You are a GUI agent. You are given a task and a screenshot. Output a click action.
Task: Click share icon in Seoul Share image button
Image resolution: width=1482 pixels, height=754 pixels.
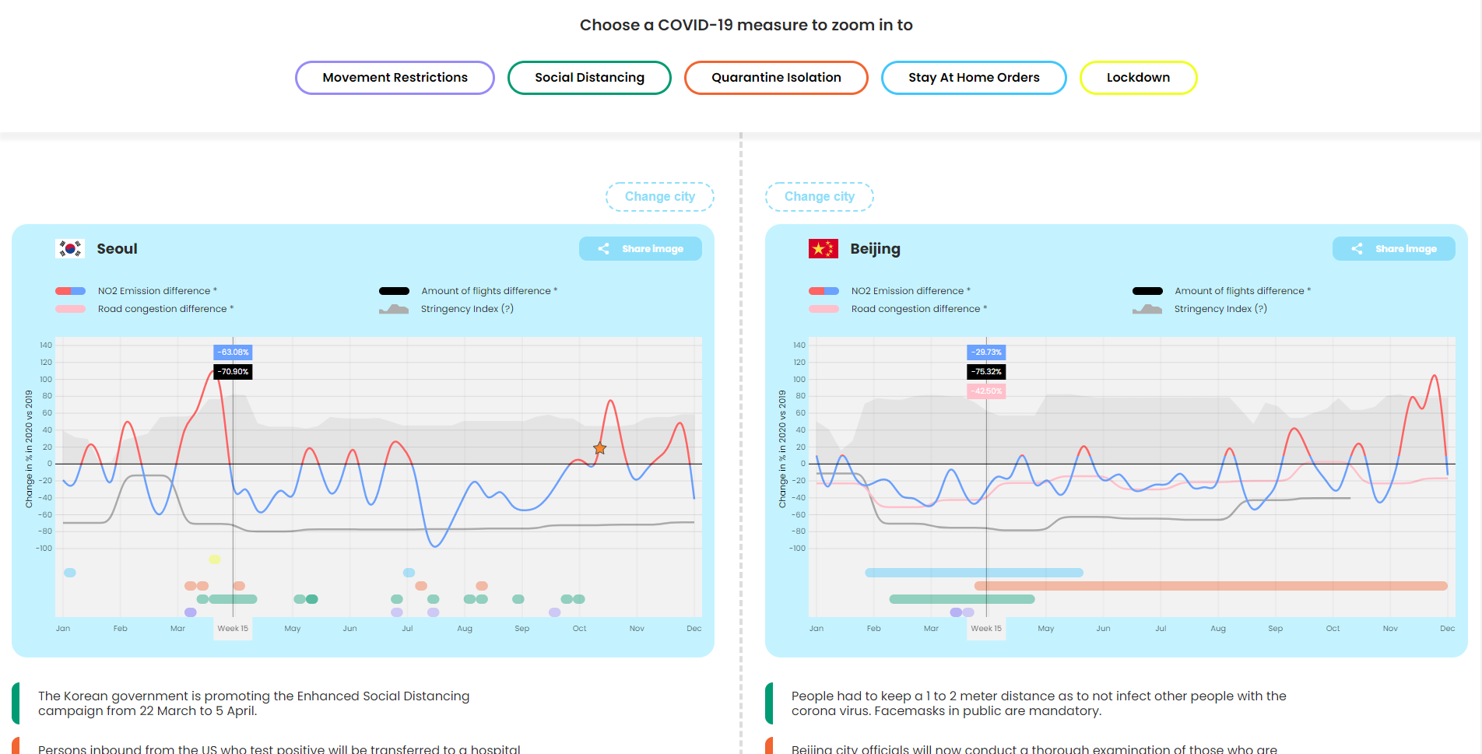603,249
